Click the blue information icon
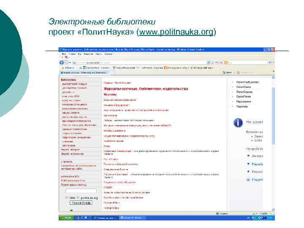This screenshot has height=228, width=304. pos(238,122)
